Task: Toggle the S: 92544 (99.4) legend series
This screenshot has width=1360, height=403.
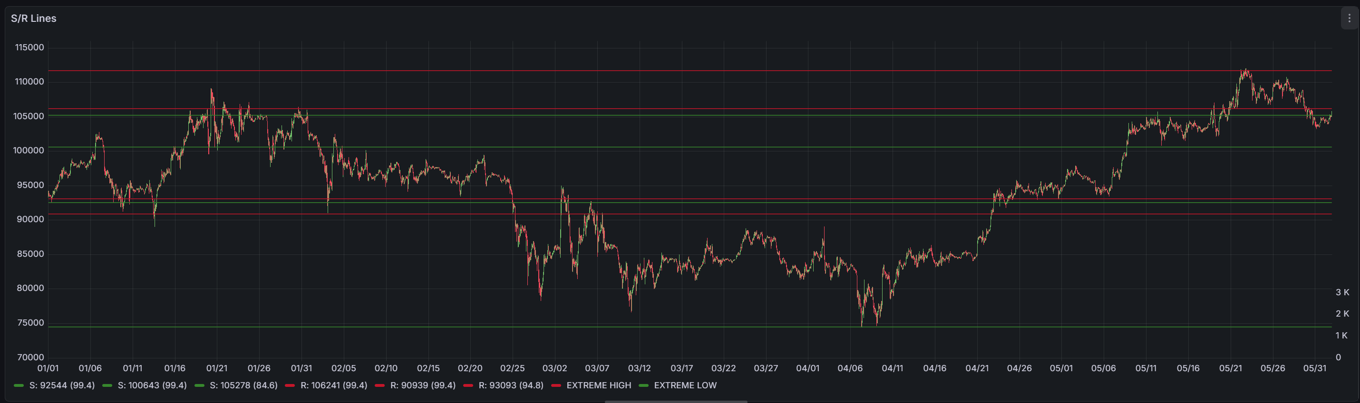Action: (62, 385)
